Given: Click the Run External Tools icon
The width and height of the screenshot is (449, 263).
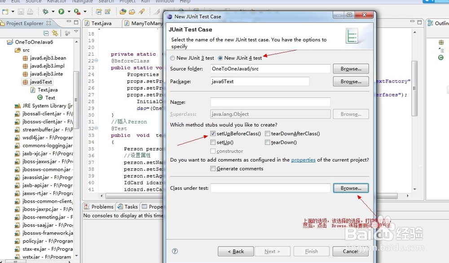Looking at the screenshot, I should pos(77,12).
